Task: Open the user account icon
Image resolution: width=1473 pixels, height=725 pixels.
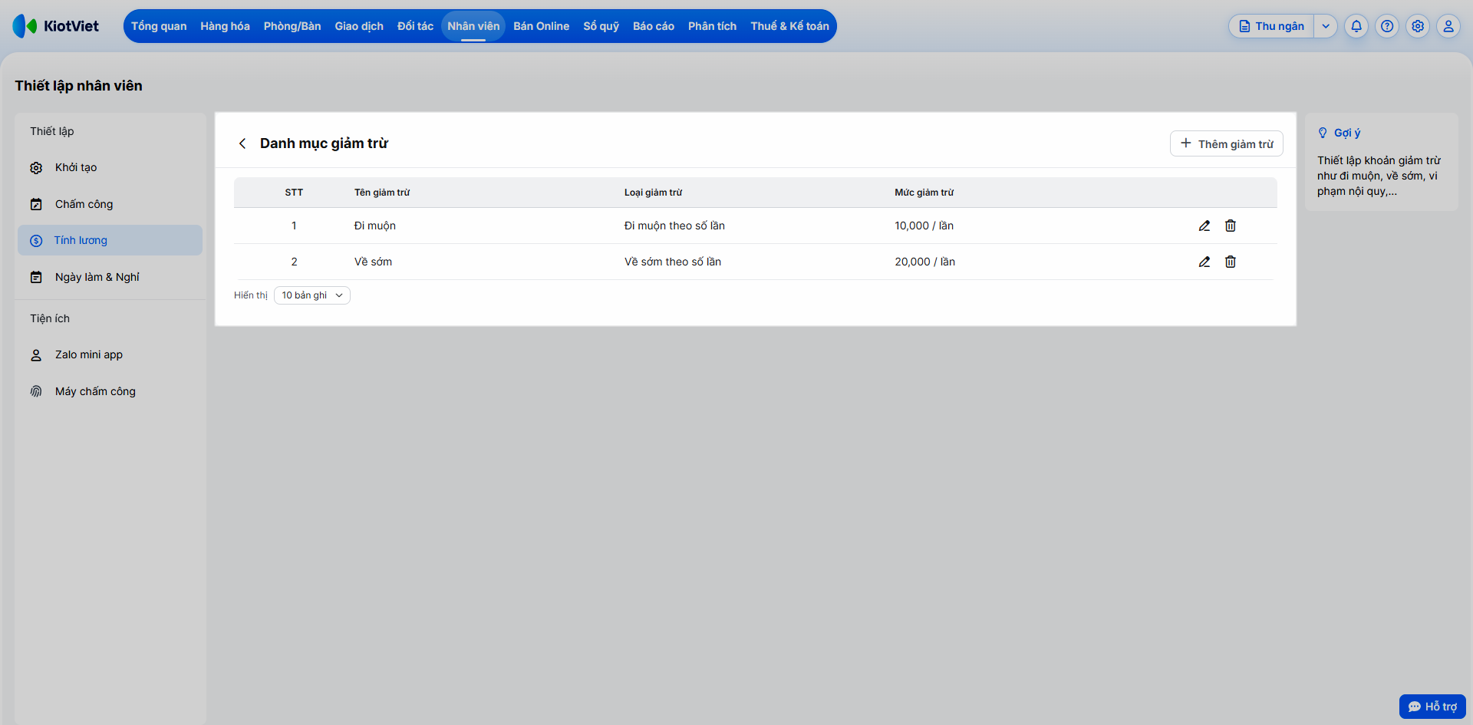Action: click(1448, 26)
